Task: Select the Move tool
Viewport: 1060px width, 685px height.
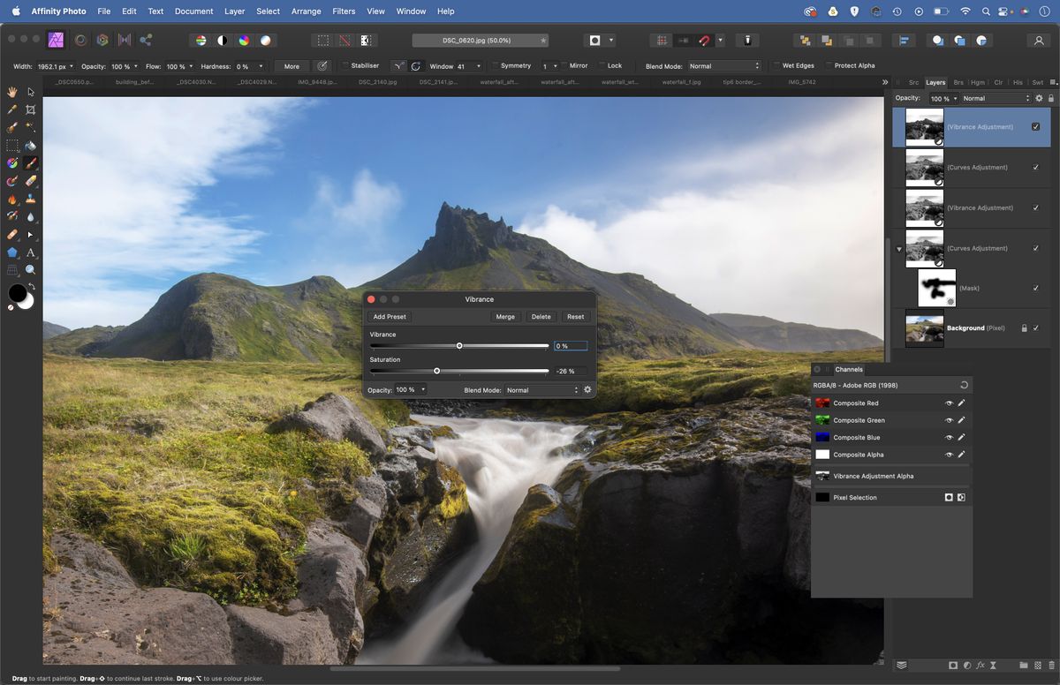Action: (29, 92)
